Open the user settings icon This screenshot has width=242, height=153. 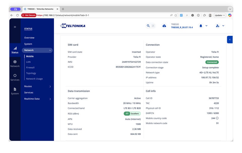click(218, 26)
